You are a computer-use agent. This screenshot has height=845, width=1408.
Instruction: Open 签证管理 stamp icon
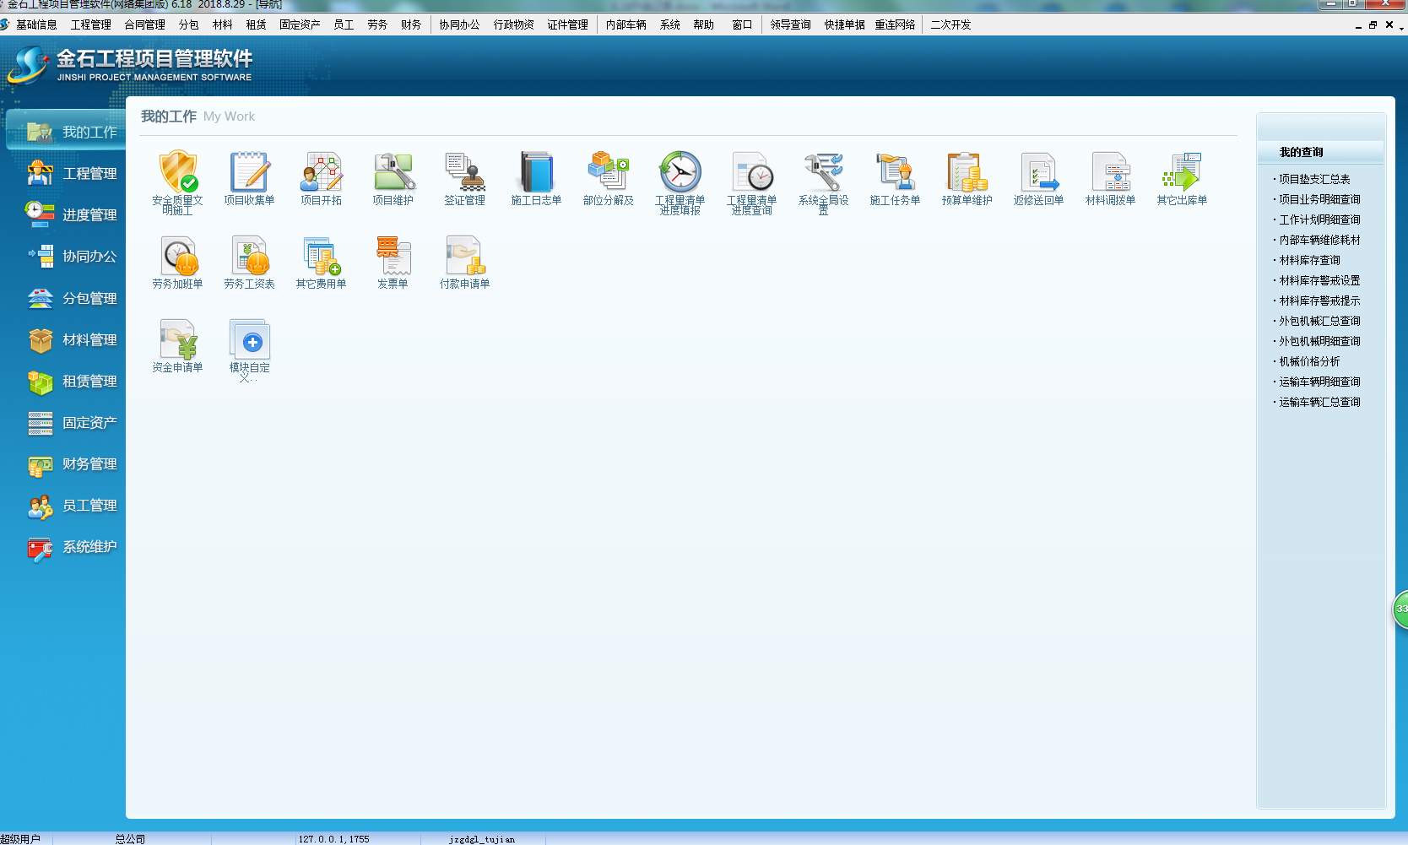click(464, 172)
